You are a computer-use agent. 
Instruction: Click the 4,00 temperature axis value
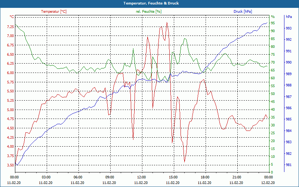pyautogui.click(x=10, y=147)
